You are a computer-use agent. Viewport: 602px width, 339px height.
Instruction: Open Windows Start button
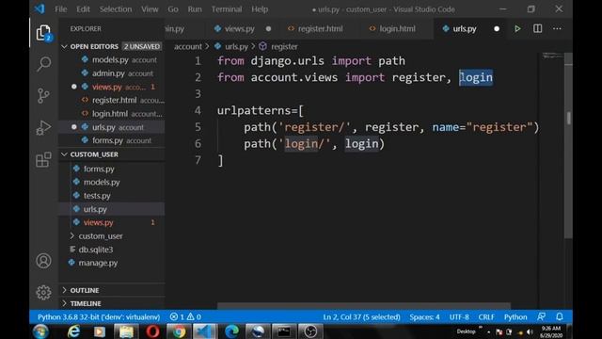(40, 331)
